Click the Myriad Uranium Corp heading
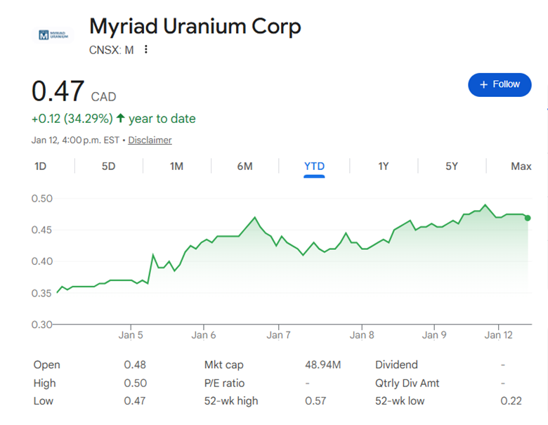This screenshot has height=425, width=548. coord(195,27)
